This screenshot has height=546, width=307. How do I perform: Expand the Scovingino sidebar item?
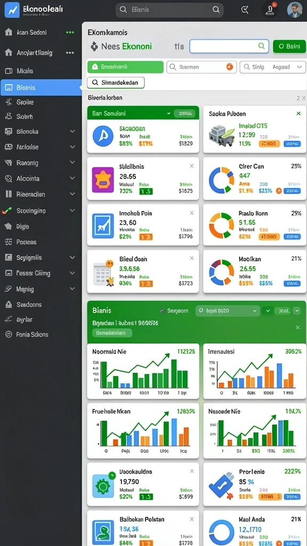(x=72, y=211)
